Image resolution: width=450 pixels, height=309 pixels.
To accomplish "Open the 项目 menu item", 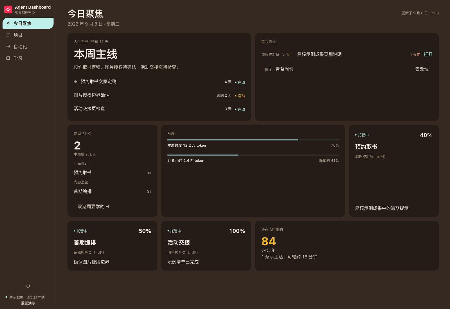I will click(28, 35).
